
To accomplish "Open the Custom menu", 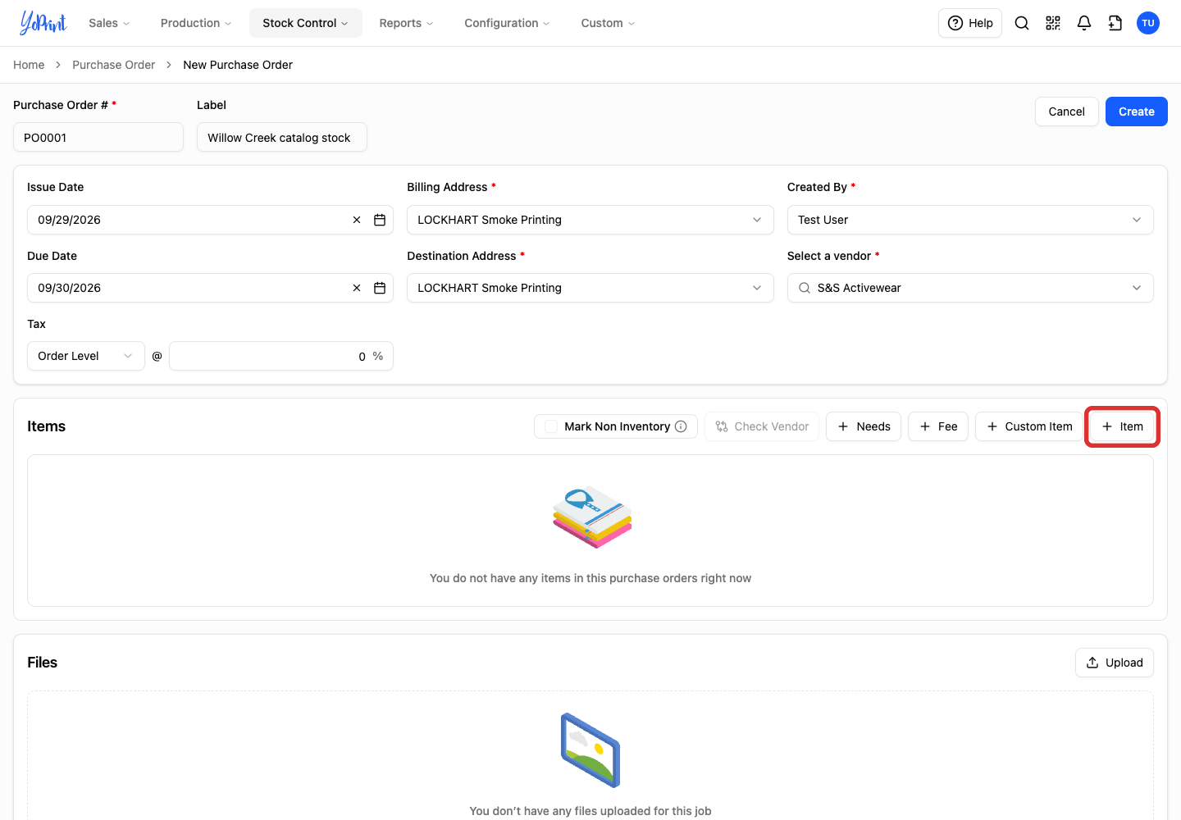I will 608,23.
